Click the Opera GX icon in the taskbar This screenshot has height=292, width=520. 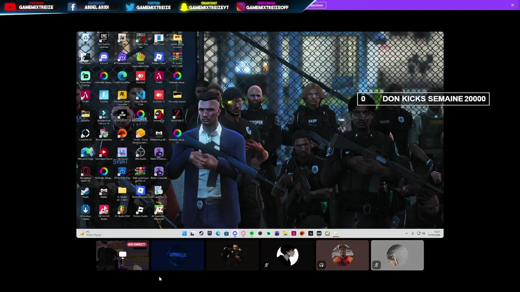click(x=243, y=233)
